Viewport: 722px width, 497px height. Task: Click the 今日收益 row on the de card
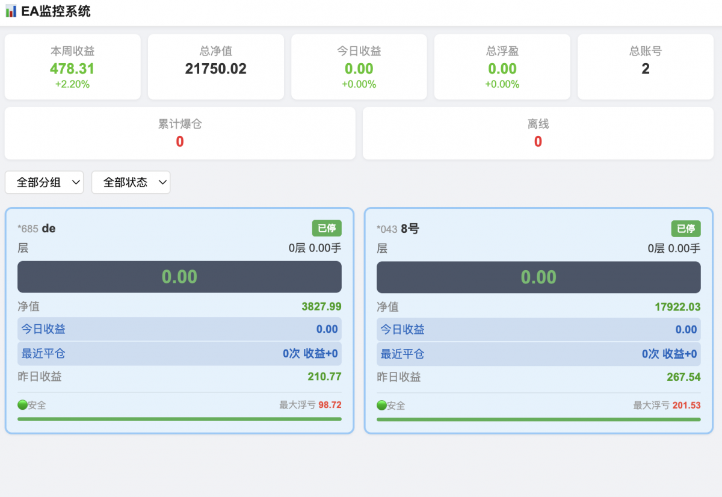pyautogui.click(x=179, y=329)
